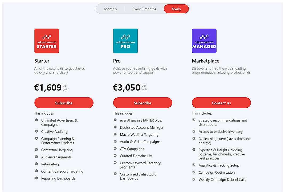Click the checkmark beside Macro Weather Targeting
The width and height of the screenshot is (285, 195).
pyautogui.click(x=115, y=134)
